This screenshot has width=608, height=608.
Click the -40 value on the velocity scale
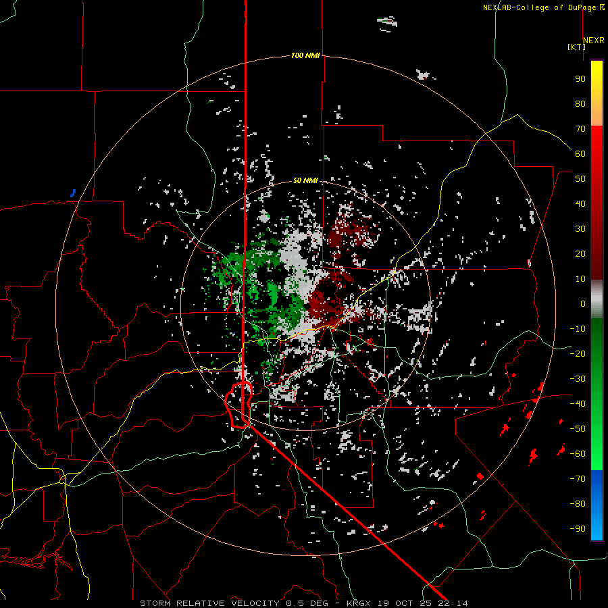[578, 404]
